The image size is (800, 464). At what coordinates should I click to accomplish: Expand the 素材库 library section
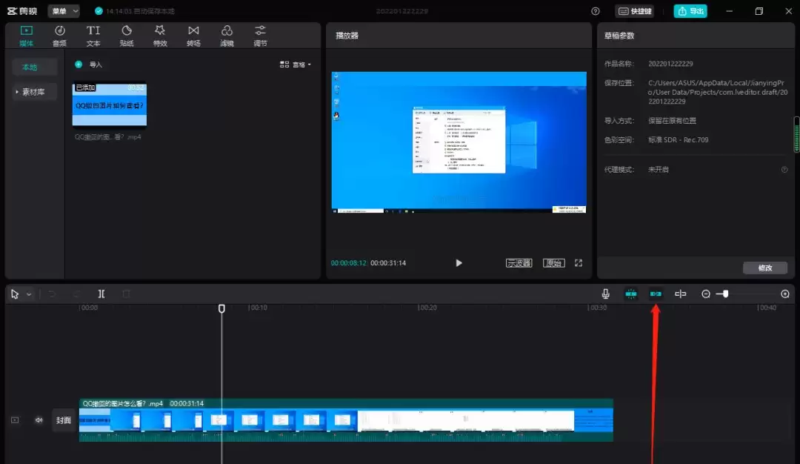point(34,92)
